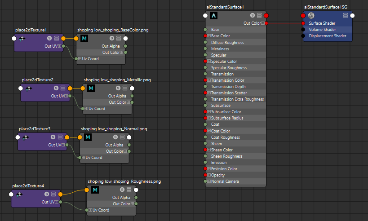
Task: Click the Normal.png file node M icon
Action: (x=88, y=137)
